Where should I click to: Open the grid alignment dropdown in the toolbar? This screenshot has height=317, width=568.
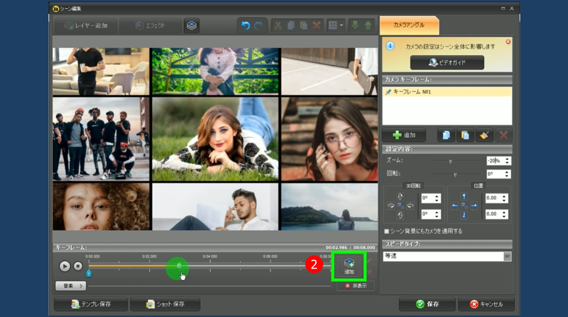click(x=336, y=26)
